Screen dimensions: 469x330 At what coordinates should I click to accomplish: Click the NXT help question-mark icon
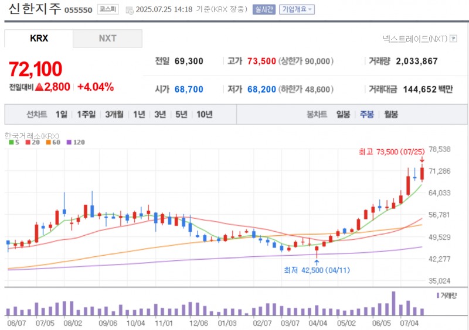tap(453, 39)
